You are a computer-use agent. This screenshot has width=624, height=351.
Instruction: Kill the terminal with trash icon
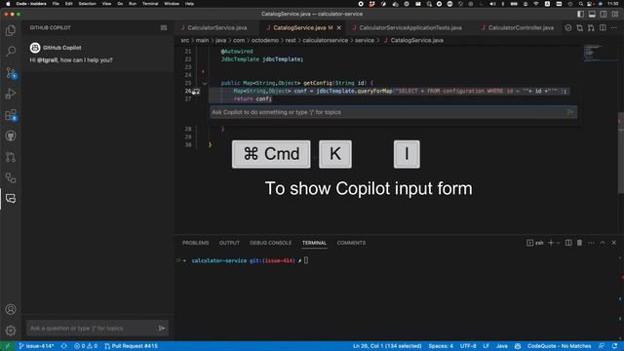click(579, 243)
